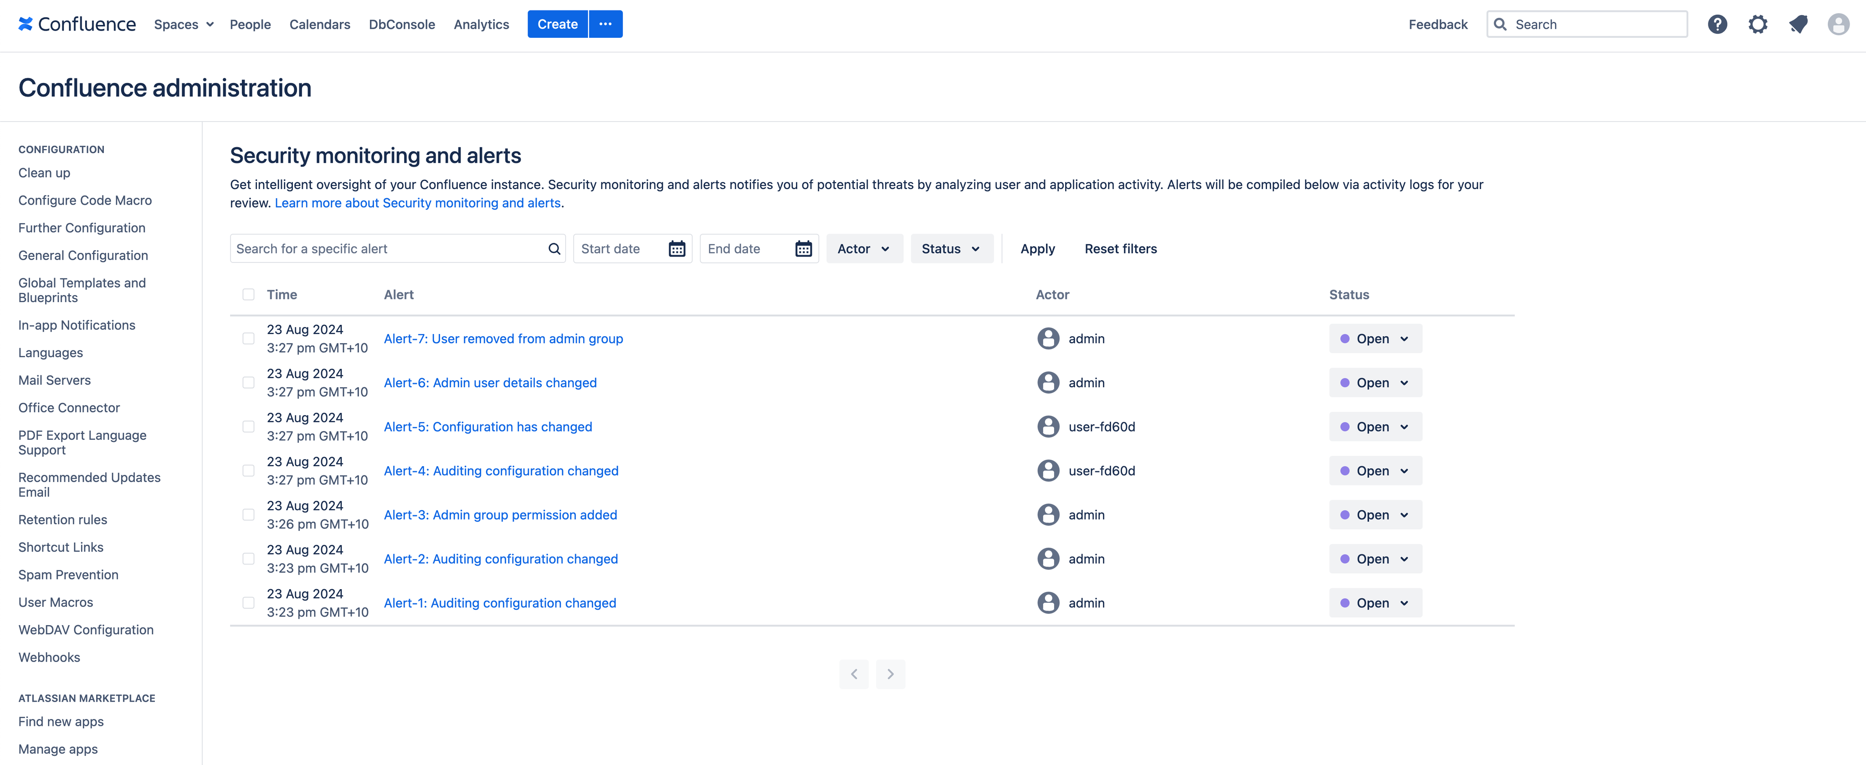Viewport: 1866px width, 765px height.
Task: Open the settings gear icon
Action: (1757, 24)
